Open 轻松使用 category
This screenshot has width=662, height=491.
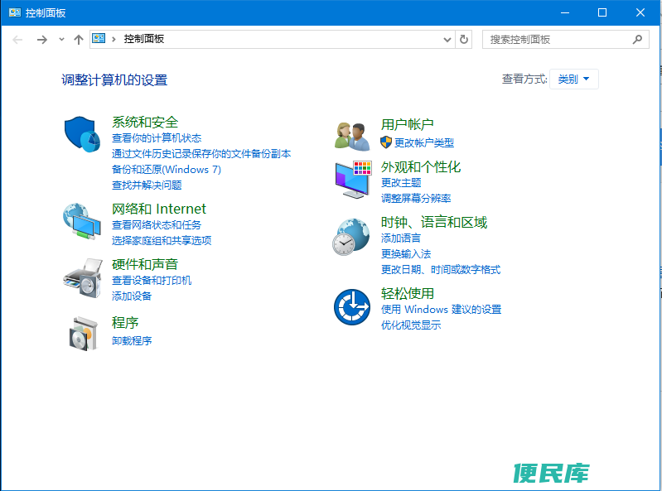coord(407,293)
